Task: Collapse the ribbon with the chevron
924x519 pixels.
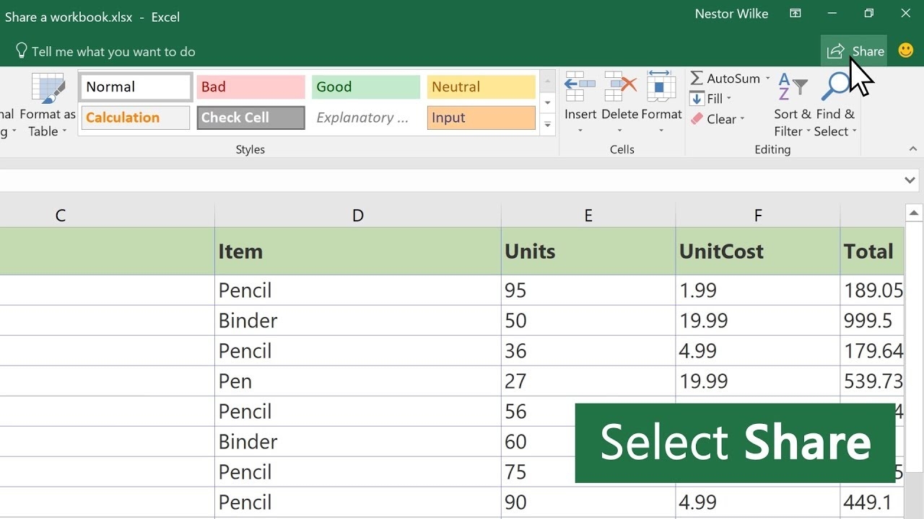Action: pos(913,149)
